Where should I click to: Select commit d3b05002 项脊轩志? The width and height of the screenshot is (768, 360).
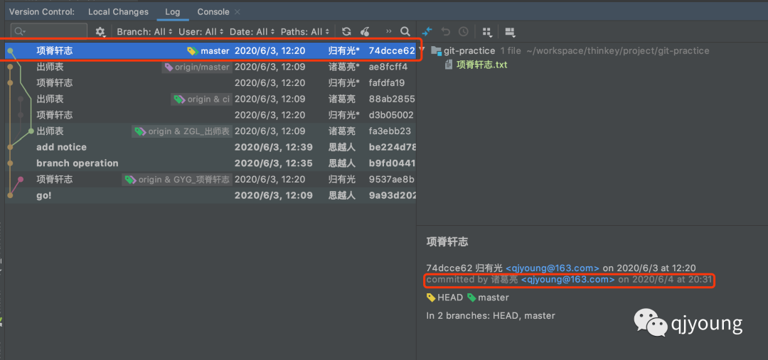pos(210,116)
